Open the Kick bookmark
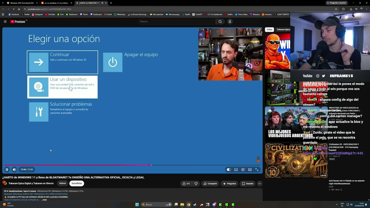Screen dimensions: 370x208 [60, 14]
